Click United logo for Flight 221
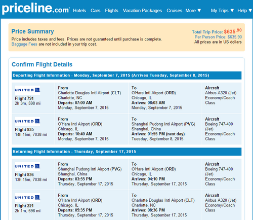Image resolution: width=253 pixels, height=220 pixels. (27, 198)
